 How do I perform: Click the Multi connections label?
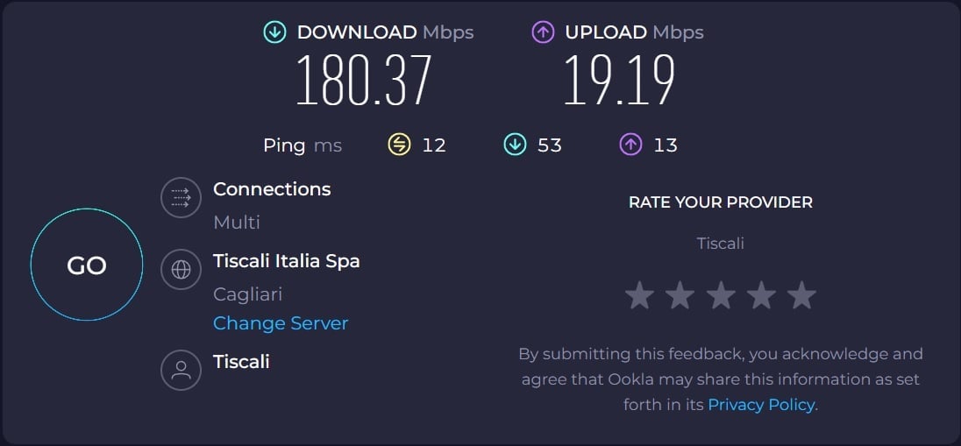pyautogui.click(x=237, y=223)
